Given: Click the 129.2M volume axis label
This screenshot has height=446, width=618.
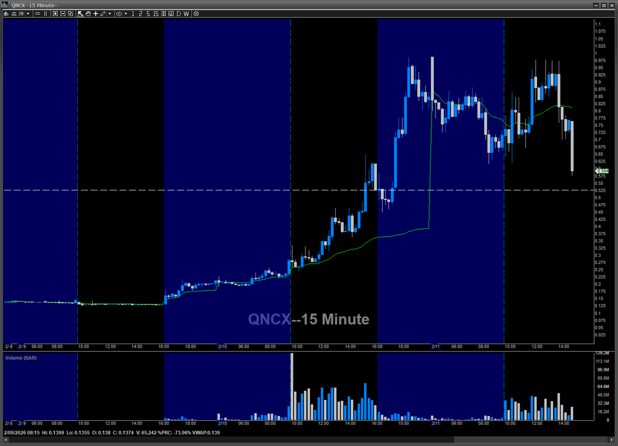Looking at the screenshot, I should (603, 353).
